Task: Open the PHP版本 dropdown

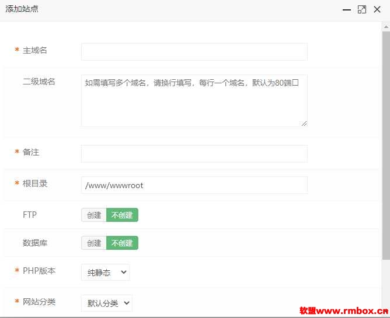Action: point(106,273)
